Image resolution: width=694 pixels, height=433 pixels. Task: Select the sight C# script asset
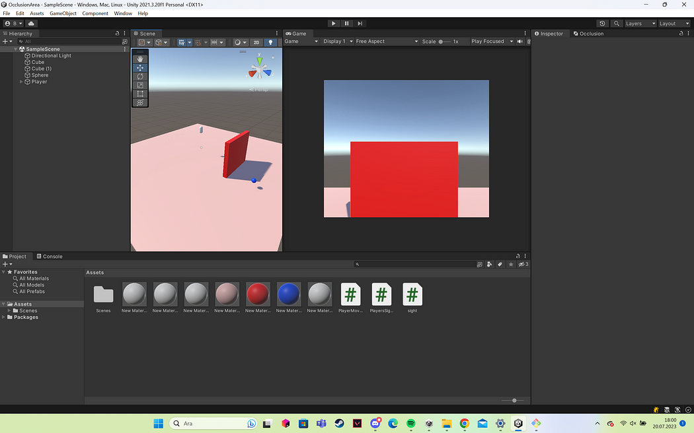(412, 295)
